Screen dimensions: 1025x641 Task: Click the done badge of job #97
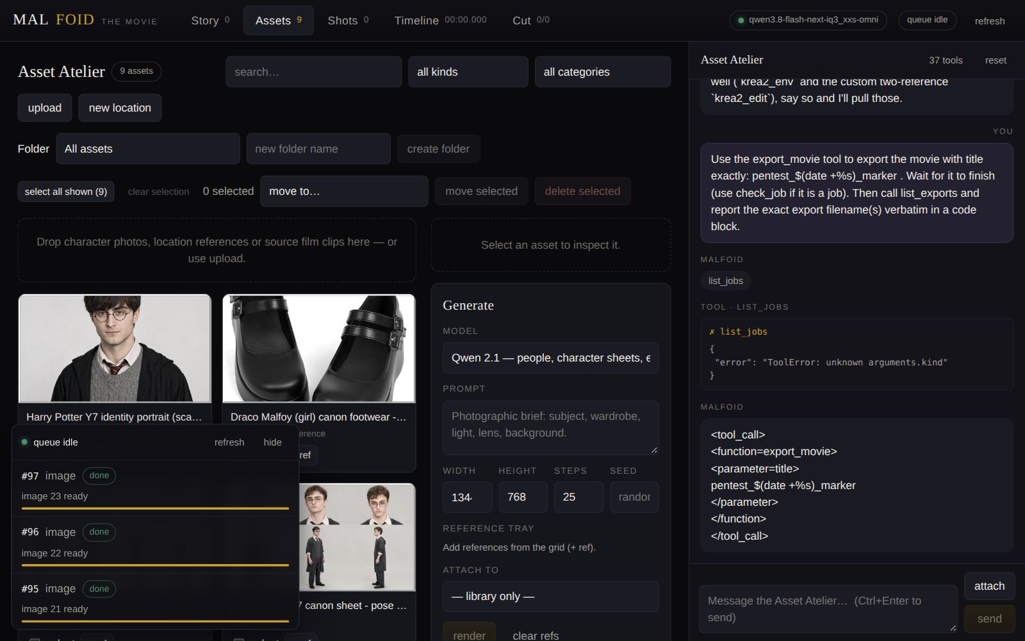99,476
